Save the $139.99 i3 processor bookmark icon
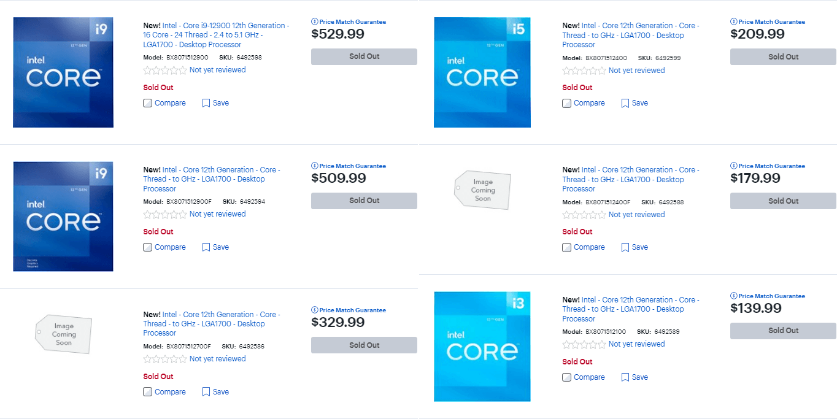The image size is (837, 419). (x=625, y=377)
